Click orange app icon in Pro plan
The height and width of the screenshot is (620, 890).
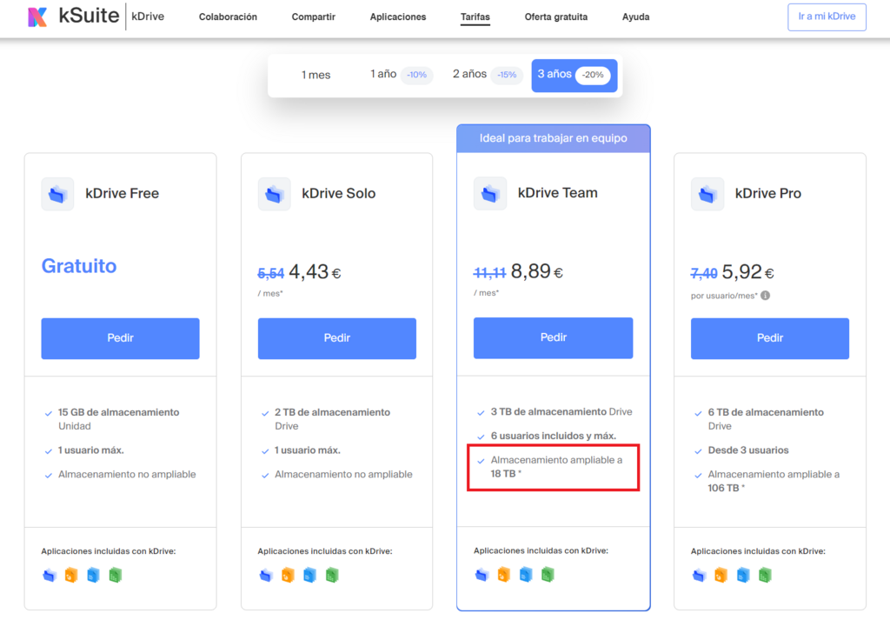pyautogui.click(x=721, y=575)
